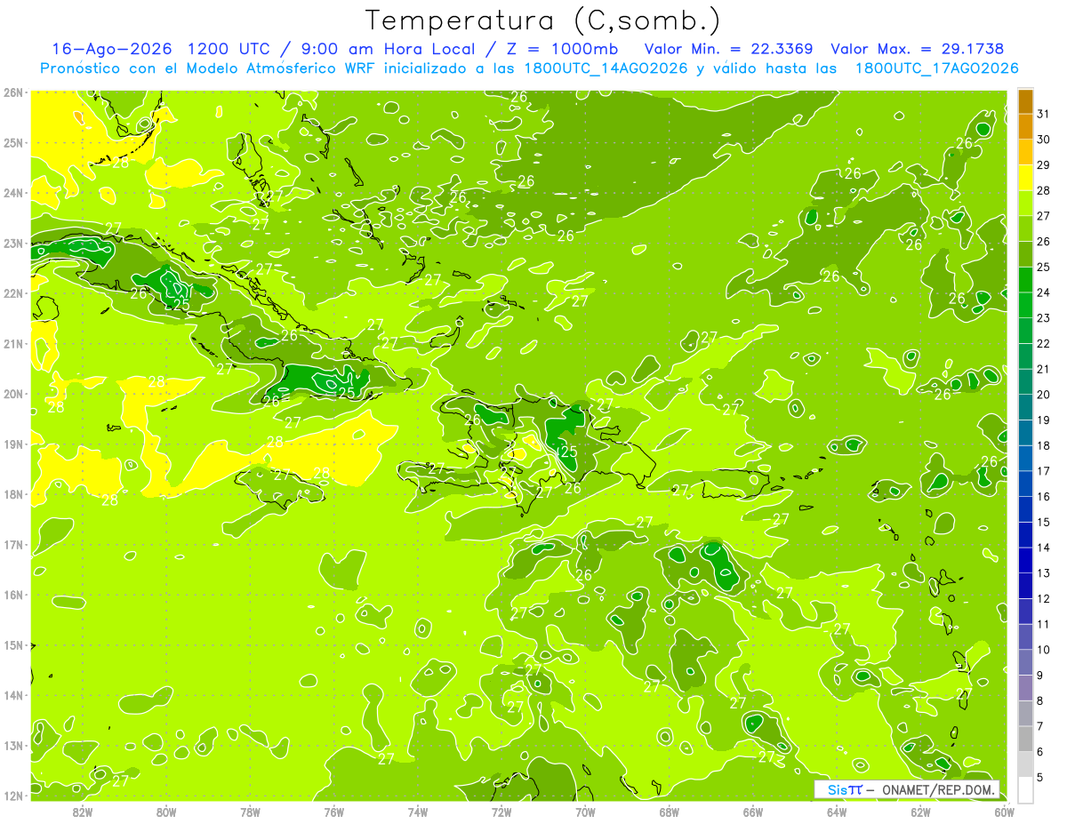Select the forecast date "16-Ago-2026"
The height and width of the screenshot is (824, 1067).
coord(111,49)
